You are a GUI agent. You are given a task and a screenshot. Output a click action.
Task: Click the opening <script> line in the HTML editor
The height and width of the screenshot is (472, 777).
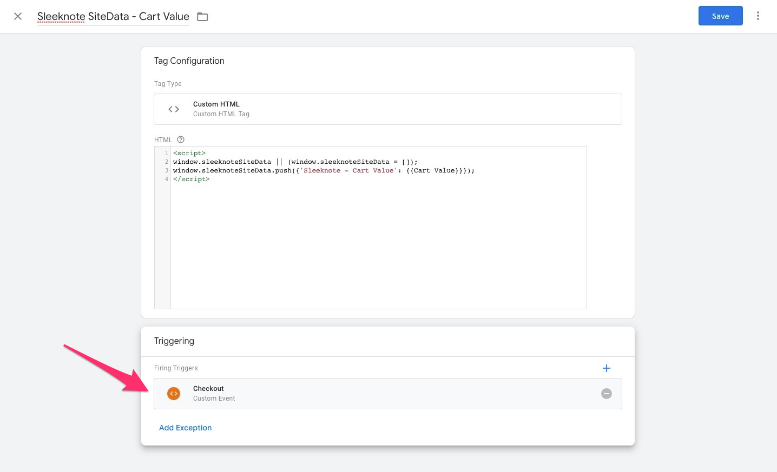point(189,153)
